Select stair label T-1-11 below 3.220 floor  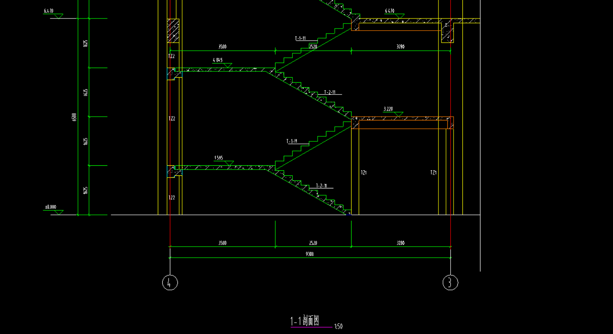point(292,141)
